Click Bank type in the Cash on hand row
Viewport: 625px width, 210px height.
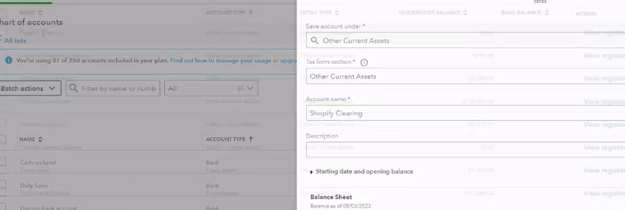(213, 162)
